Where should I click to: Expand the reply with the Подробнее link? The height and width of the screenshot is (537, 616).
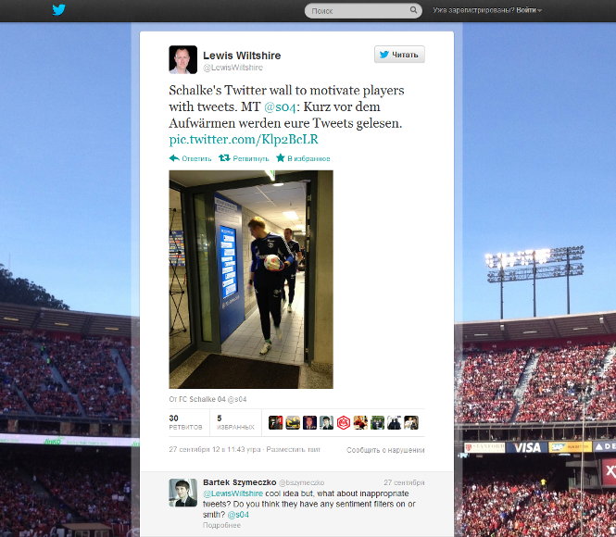point(221,525)
